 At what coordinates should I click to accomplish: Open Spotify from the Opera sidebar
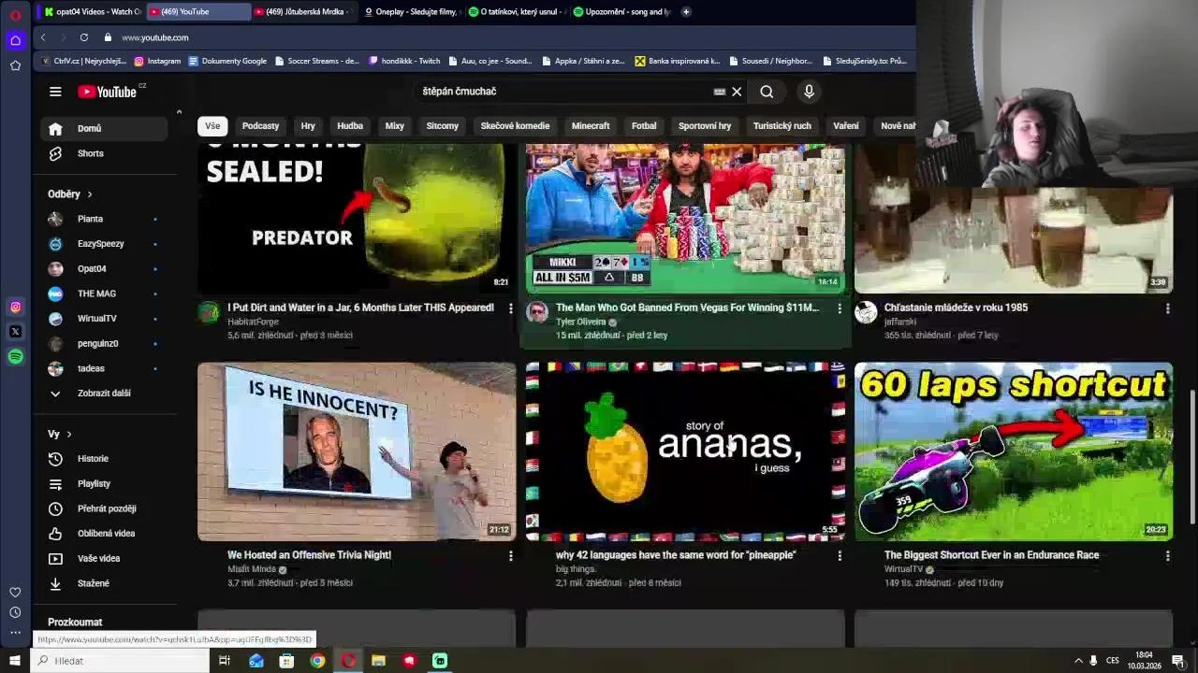point(15,356)
